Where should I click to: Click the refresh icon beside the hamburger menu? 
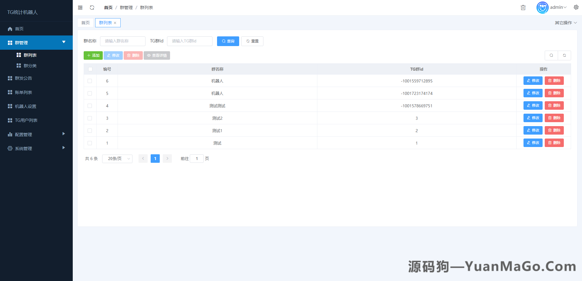coord(92,7)
